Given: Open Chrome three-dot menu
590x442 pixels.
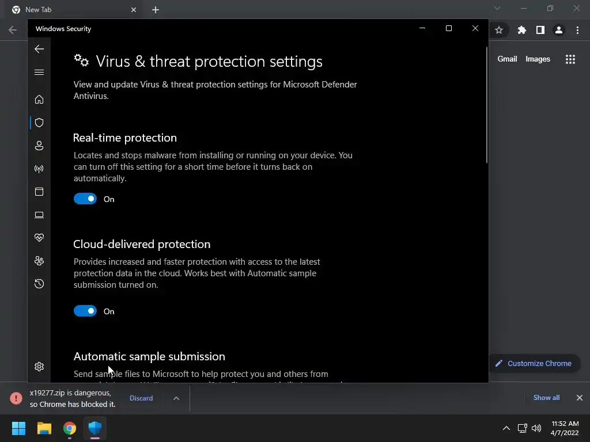Looking at the screenshot, I should (x=577, y=30).
